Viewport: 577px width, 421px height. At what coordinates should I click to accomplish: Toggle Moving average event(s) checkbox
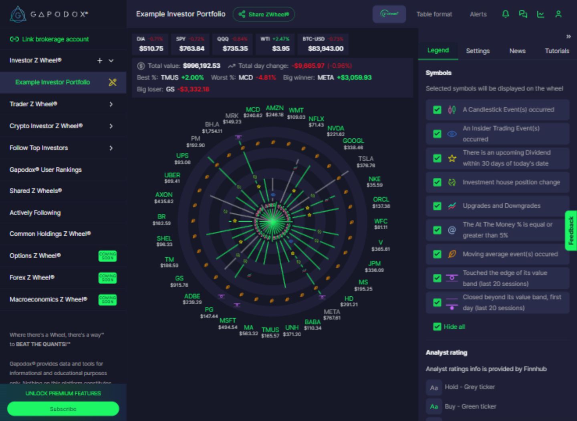tap(437, 254)
